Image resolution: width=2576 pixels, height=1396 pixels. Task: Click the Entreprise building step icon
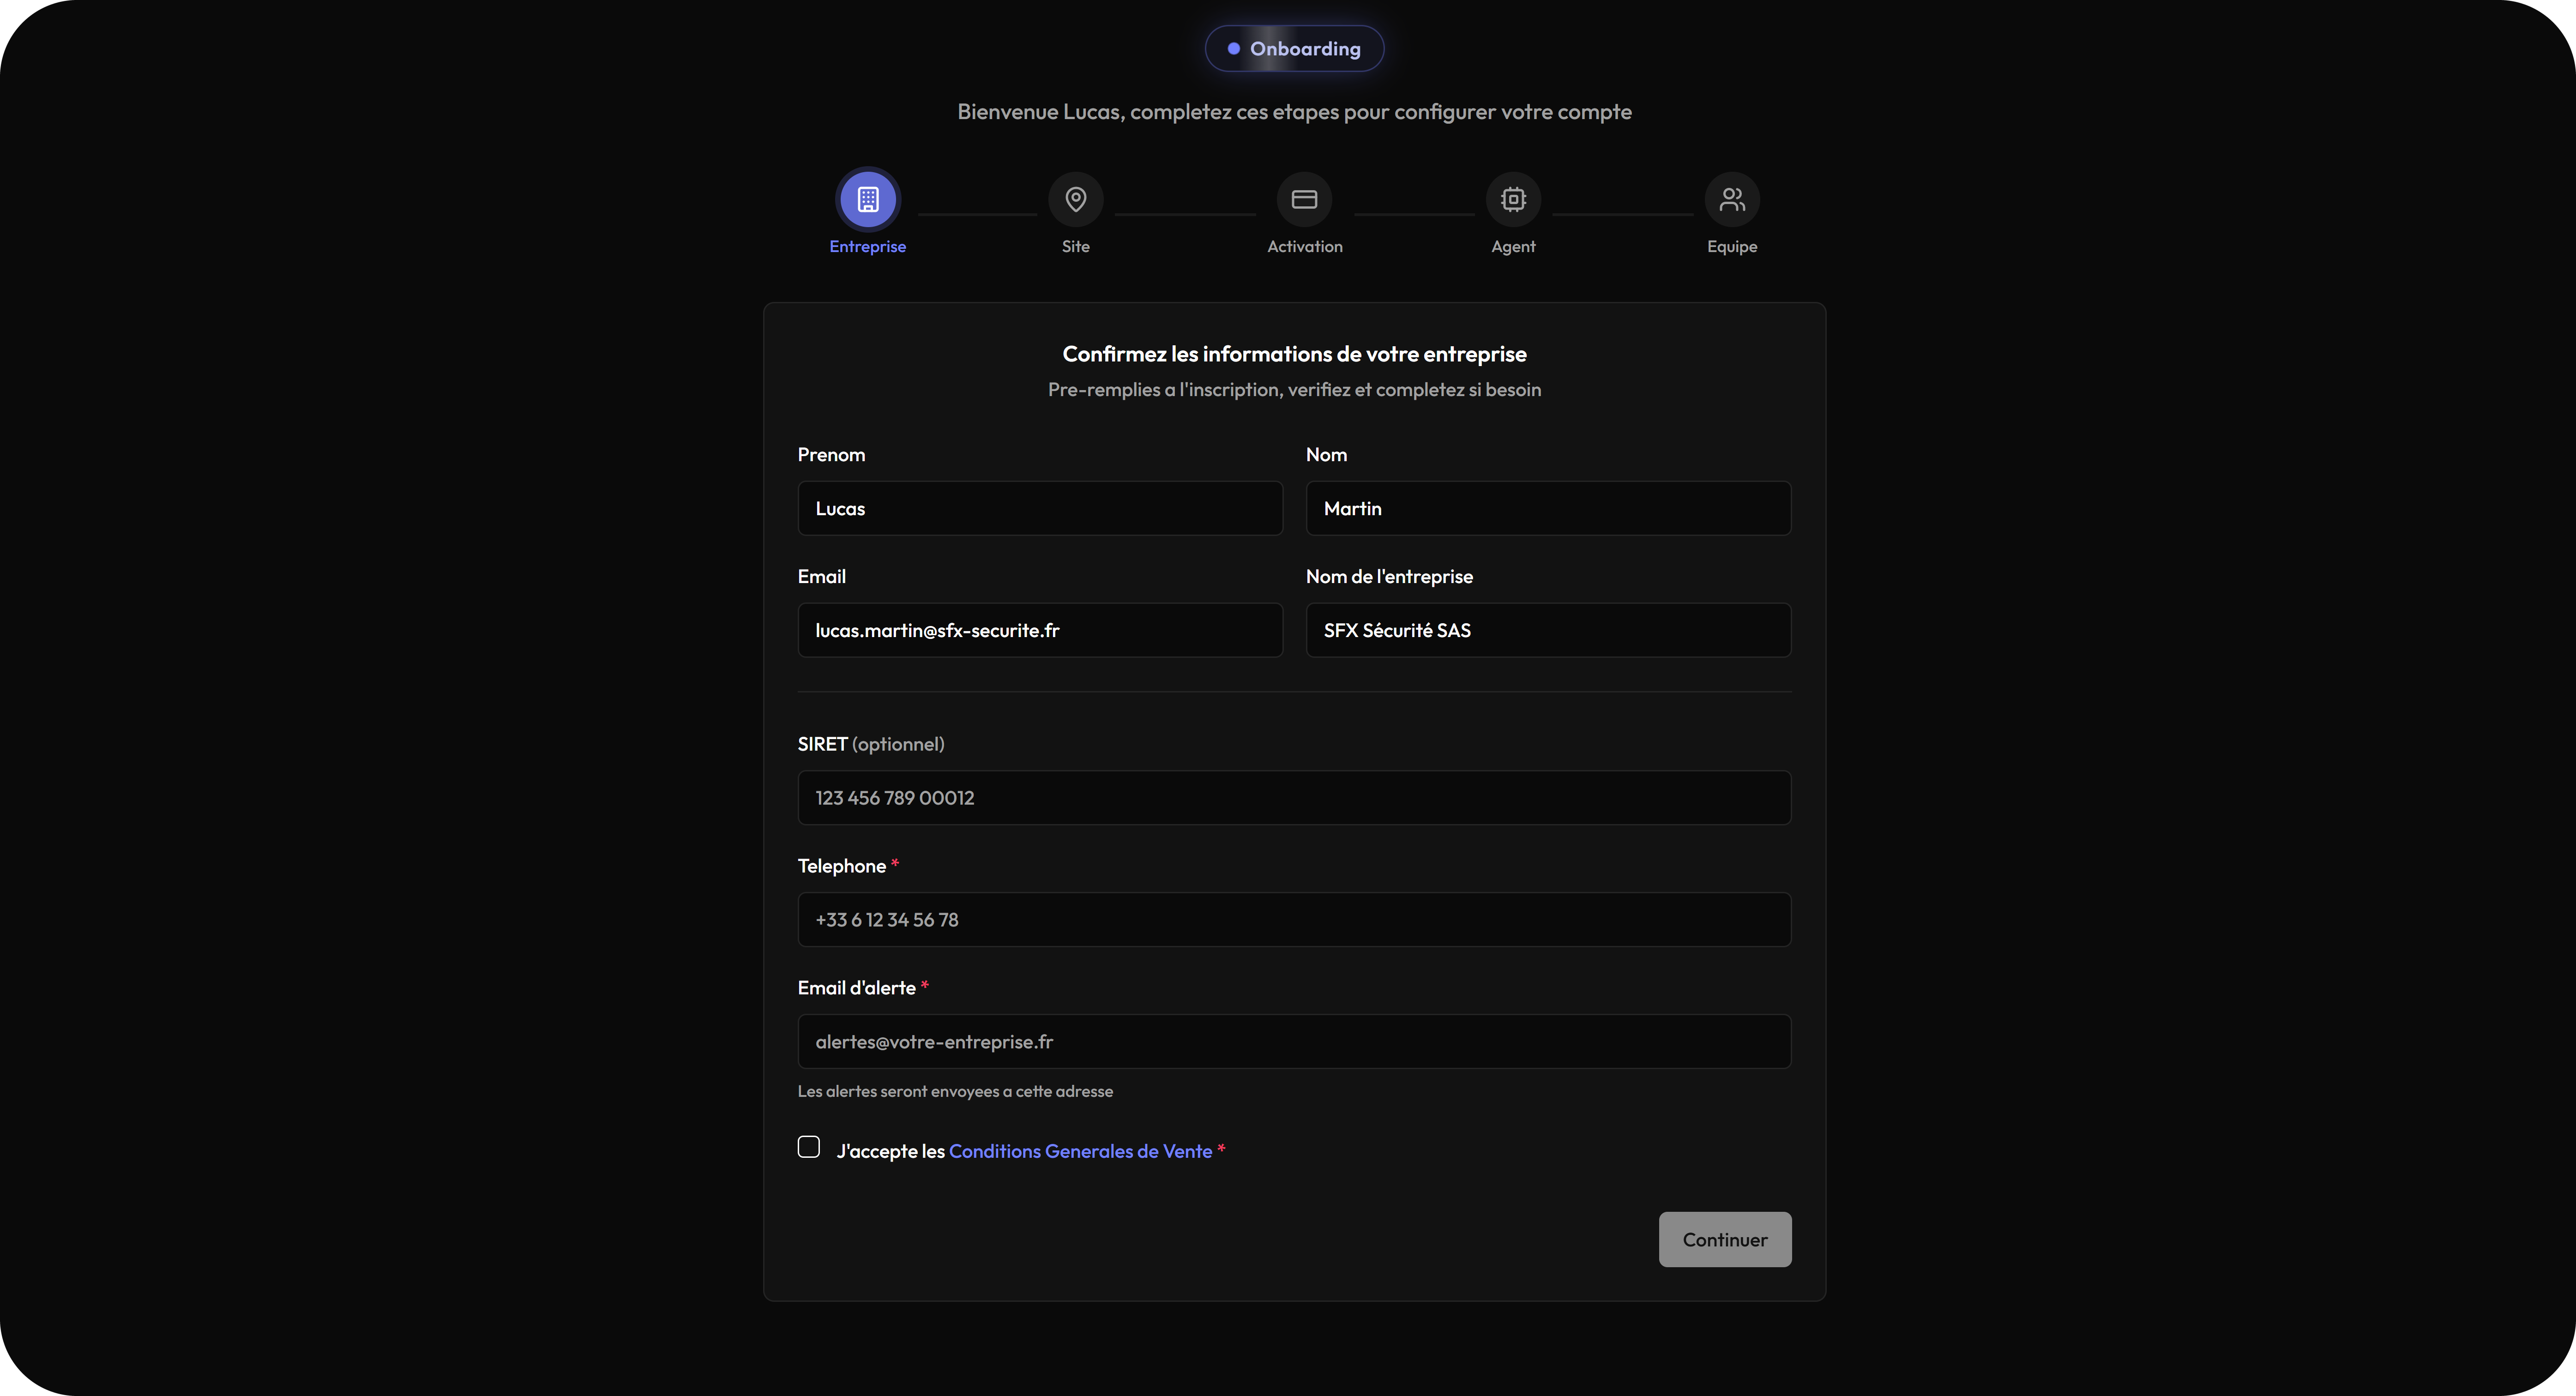(x=867, y=199)
